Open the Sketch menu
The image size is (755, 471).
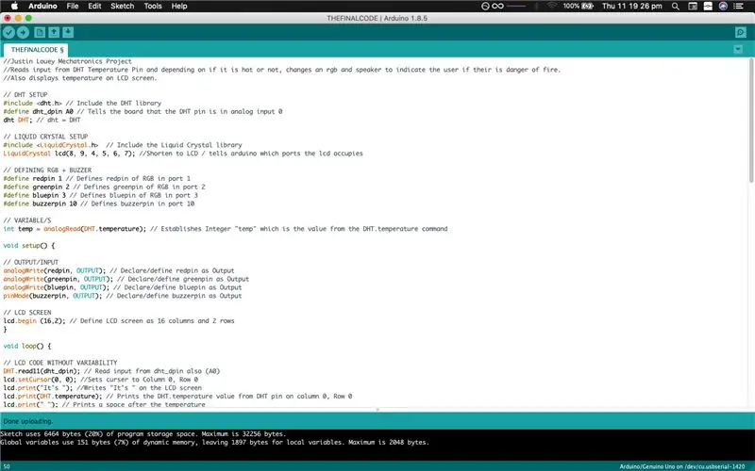pos(123,7)
